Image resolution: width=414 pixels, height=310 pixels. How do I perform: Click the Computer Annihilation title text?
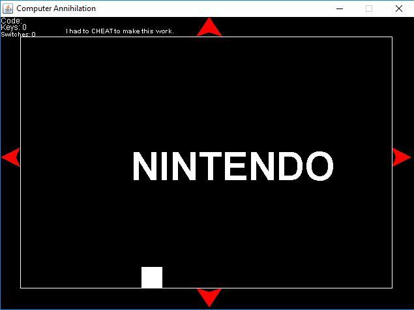pos(56,8)
